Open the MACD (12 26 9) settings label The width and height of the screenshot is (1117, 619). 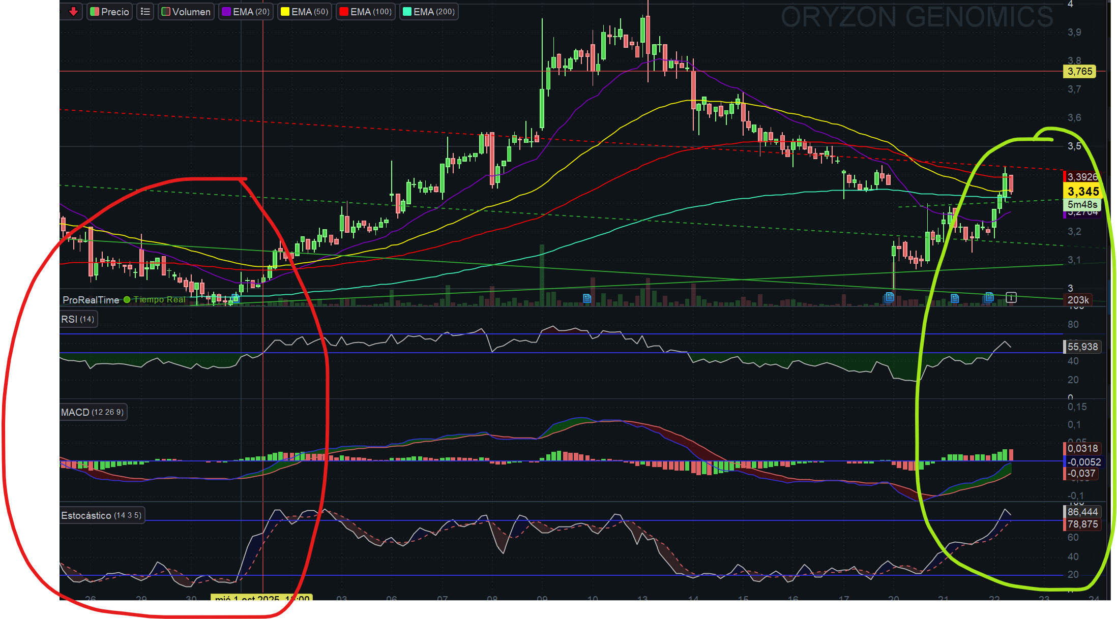93,412
